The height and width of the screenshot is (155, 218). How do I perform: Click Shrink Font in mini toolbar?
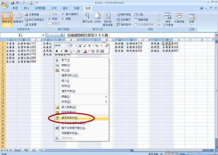click(85, 46)
